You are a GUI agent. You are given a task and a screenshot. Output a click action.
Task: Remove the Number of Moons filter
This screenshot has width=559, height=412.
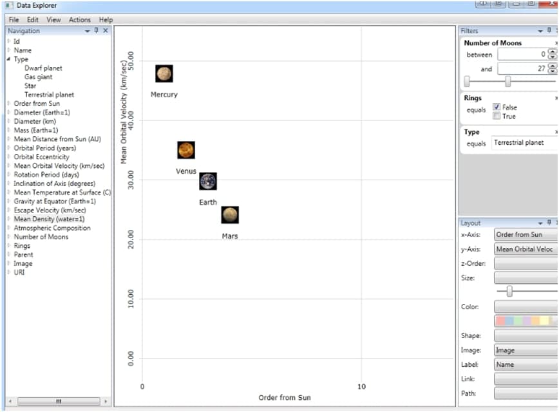pos(556,42)
